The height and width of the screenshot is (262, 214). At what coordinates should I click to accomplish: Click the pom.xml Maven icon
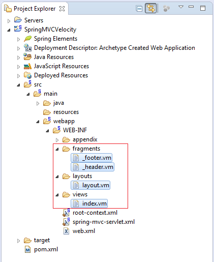[27, 249]
